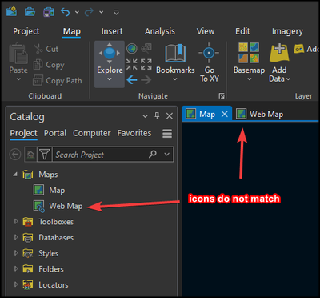Select the Map ribbon tab
This screenshot has height=298, width=320.
(72, 31)
